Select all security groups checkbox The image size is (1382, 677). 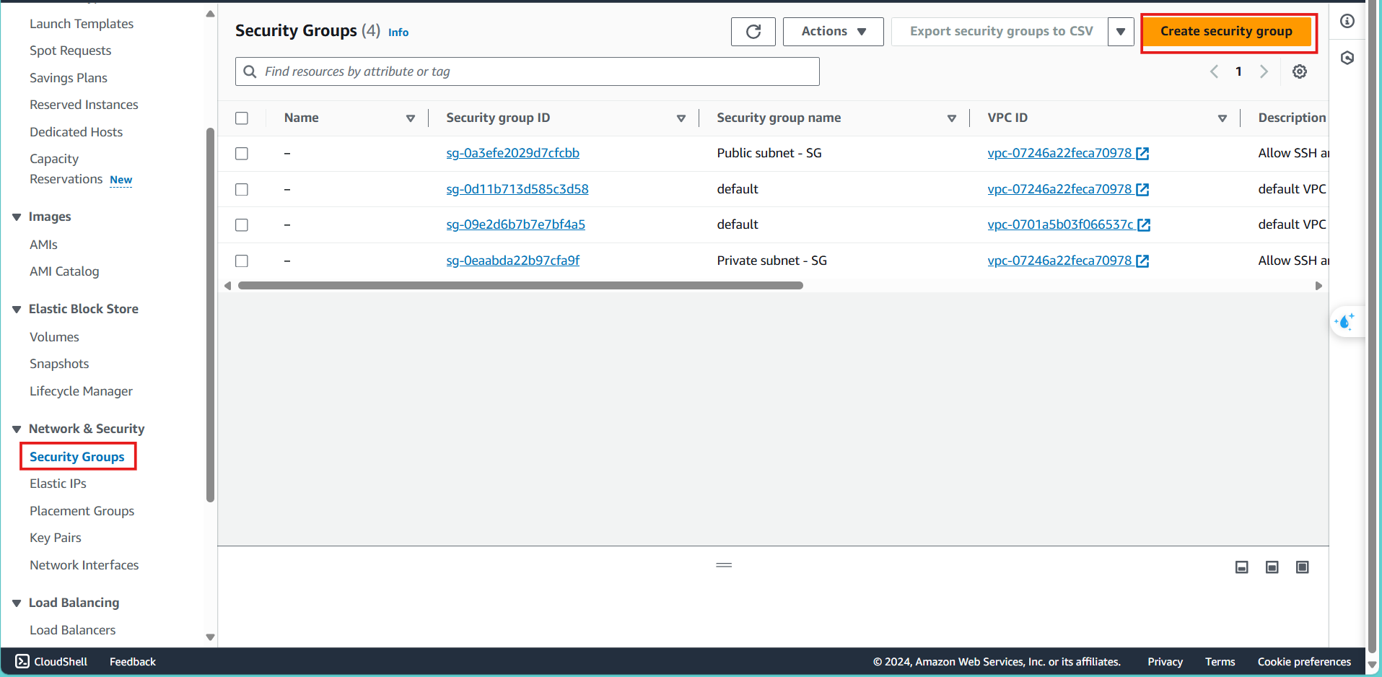click(242, 118)
